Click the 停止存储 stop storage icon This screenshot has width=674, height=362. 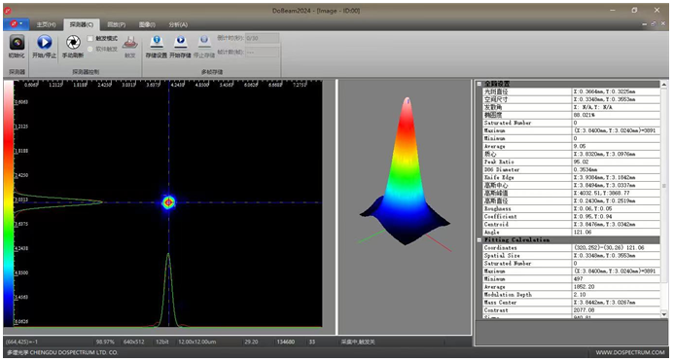click(204, 42)
